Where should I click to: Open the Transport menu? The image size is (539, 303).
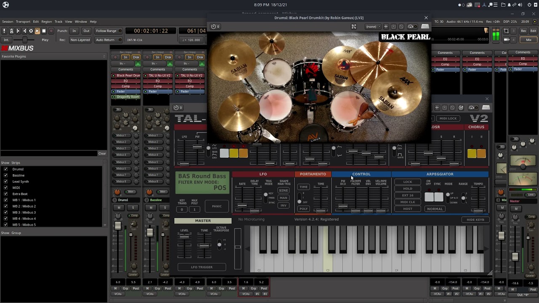click(23, 21)
